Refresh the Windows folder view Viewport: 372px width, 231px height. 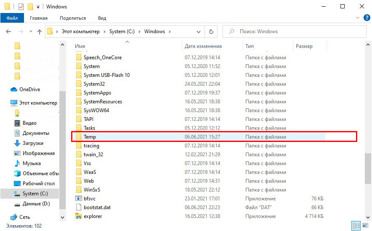point(211,31)
